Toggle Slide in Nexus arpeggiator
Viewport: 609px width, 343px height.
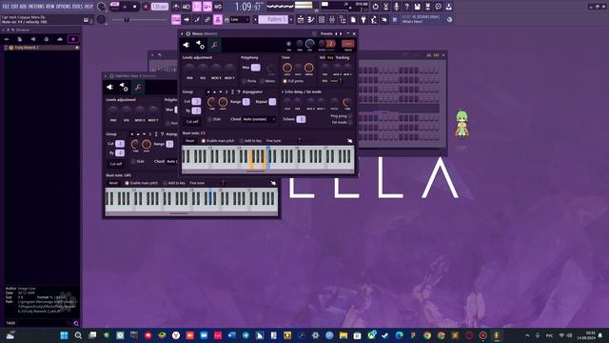[214, 119]
